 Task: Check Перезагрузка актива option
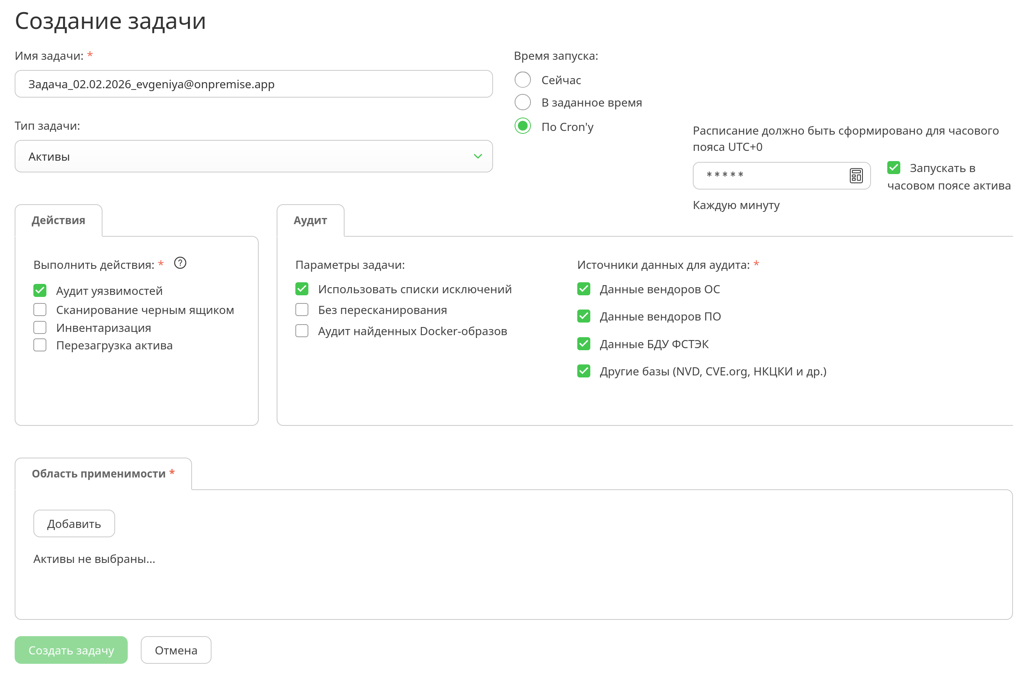[39, 345]
